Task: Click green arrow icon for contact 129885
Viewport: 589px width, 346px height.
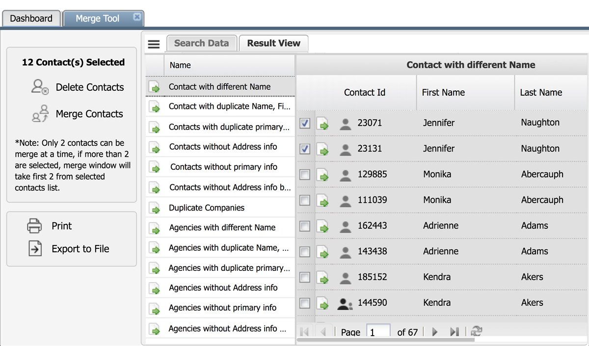Action: tap(323, 175)
